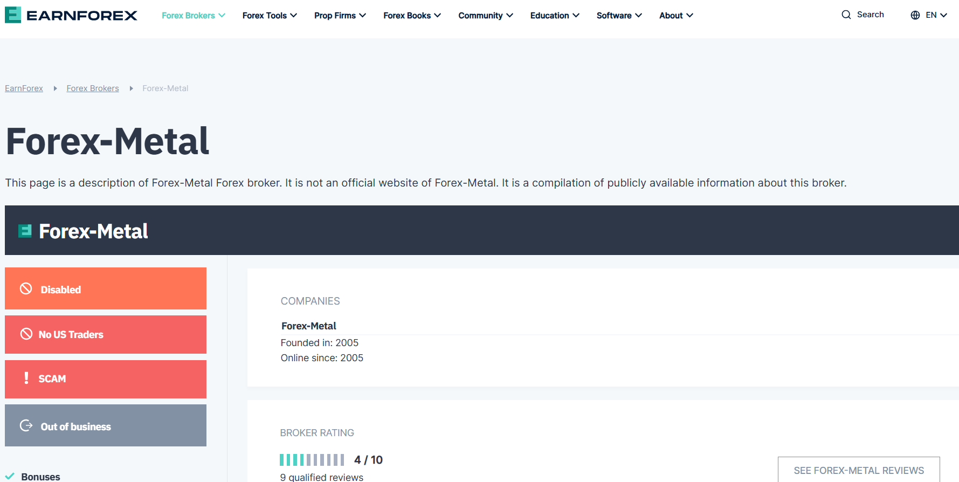Expand the About menu chevron
The height and width of the screenshot is (482, 959).
(x=689, y=15)
